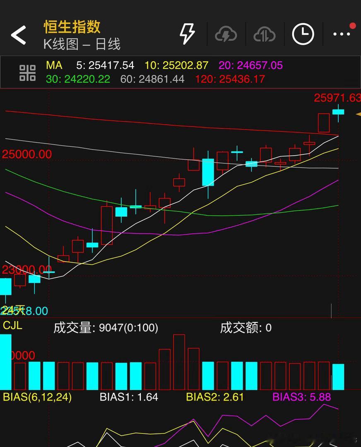The image size is (361, 447).
Task: Select the MA 60: 24861.44 value
Action: coord(152,79)
